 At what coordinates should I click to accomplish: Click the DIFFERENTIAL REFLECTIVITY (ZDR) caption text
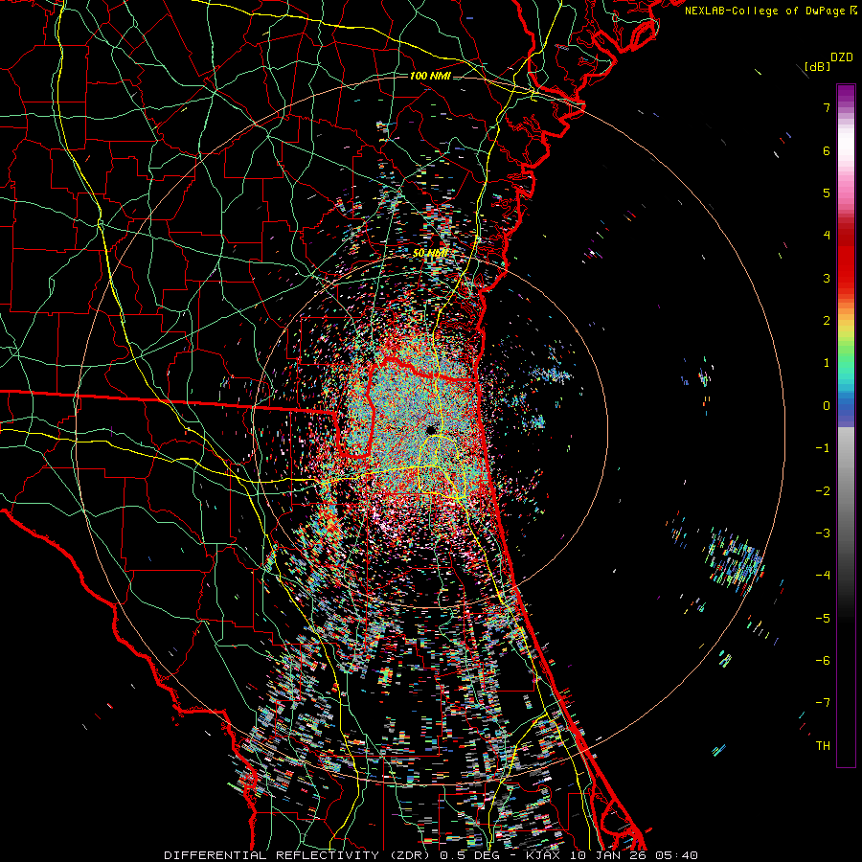(x=299, y=855)
